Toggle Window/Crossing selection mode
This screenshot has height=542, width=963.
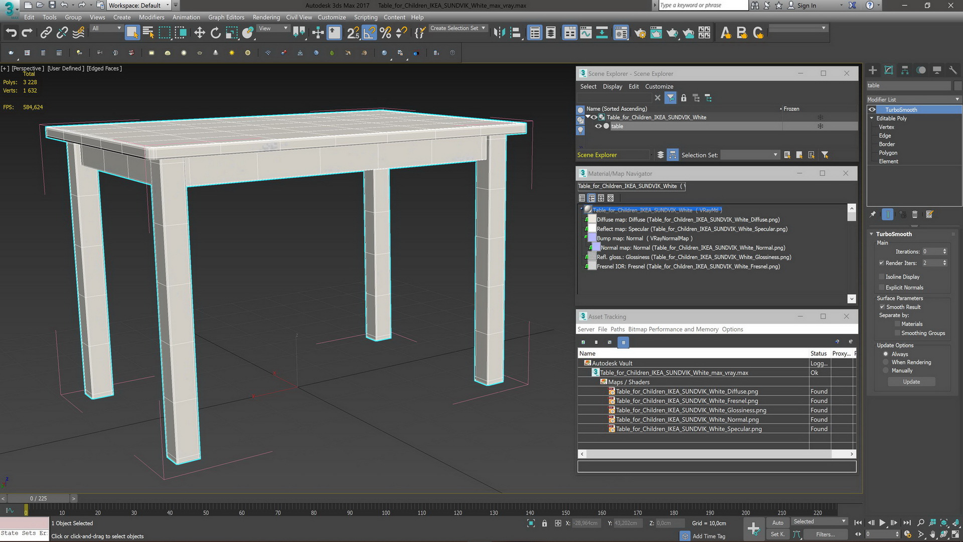coord(181,33)
